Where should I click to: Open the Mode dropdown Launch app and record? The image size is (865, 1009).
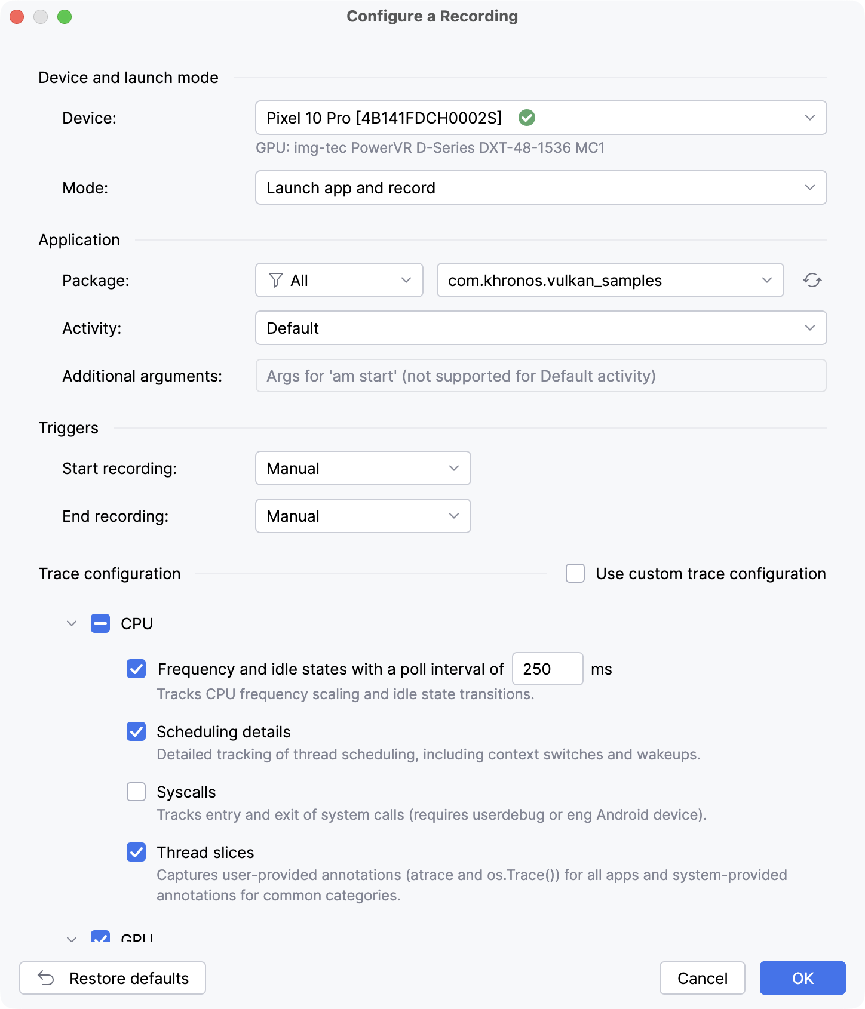541,187
